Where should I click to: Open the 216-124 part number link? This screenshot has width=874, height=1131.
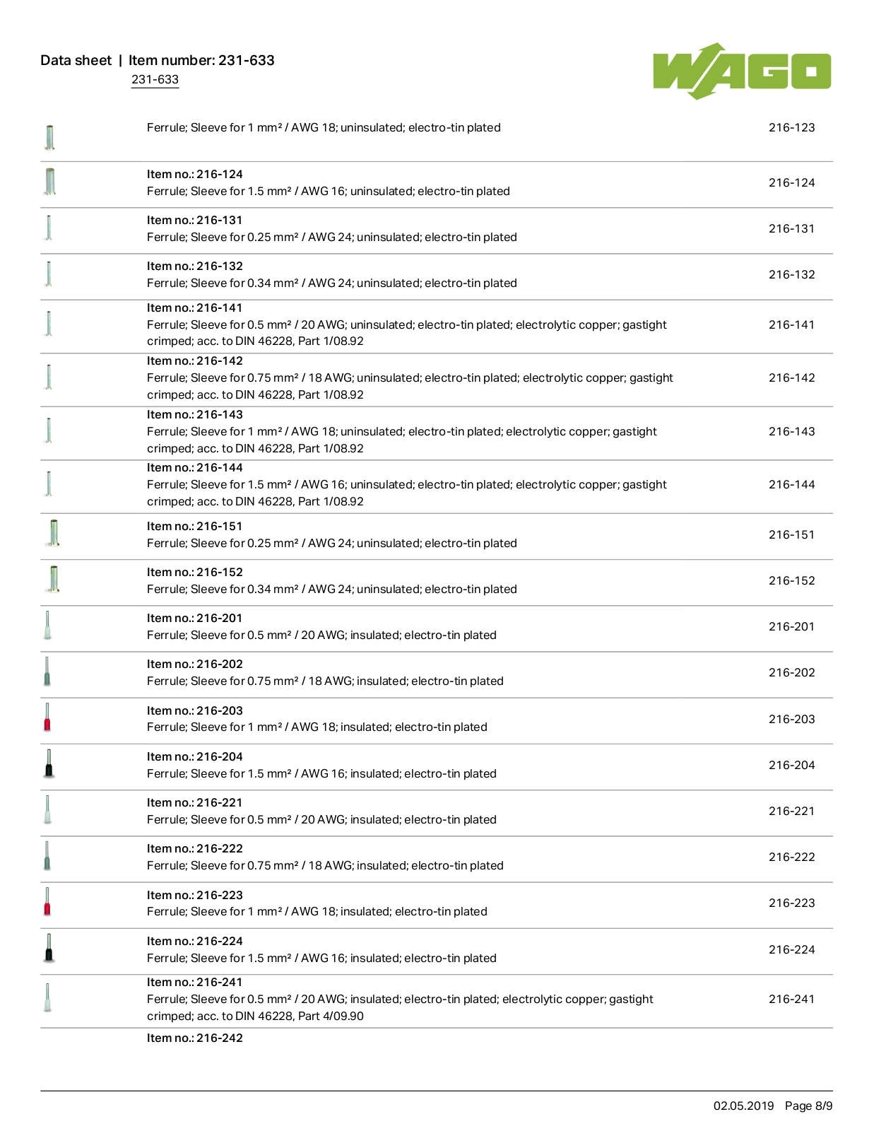(791, 182)
